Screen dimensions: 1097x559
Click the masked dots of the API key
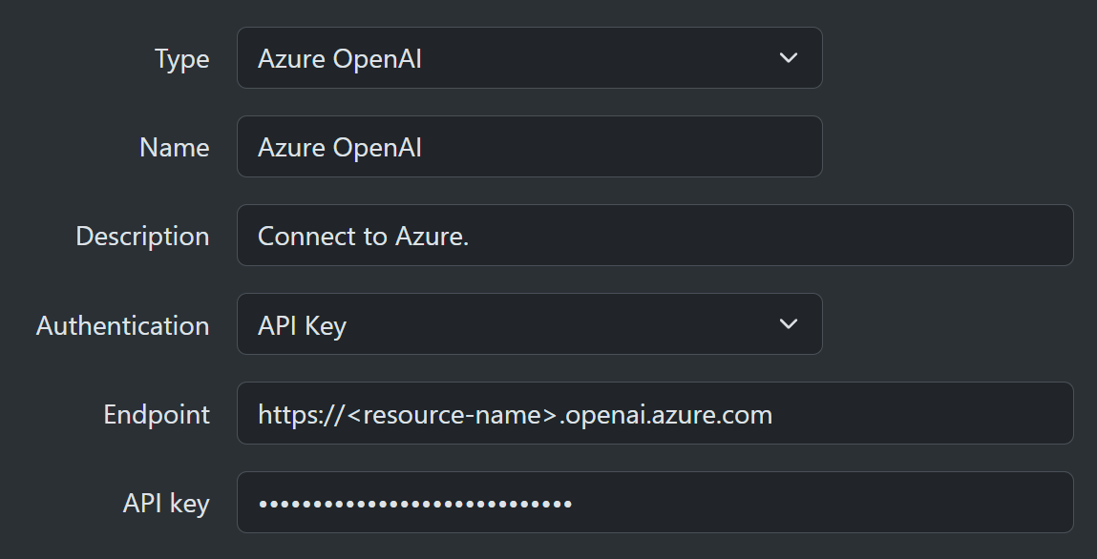(x=414, y=503)
